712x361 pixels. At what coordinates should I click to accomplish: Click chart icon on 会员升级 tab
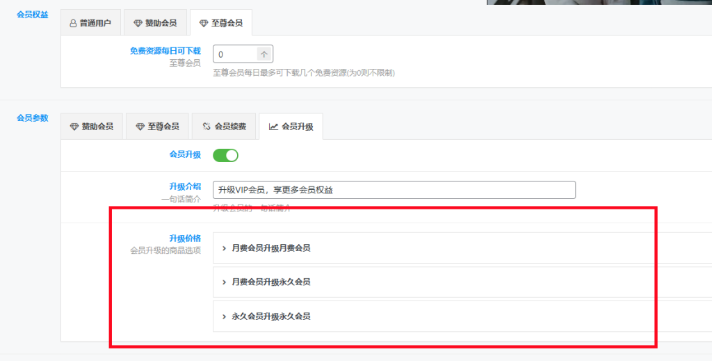click(273, 127)
